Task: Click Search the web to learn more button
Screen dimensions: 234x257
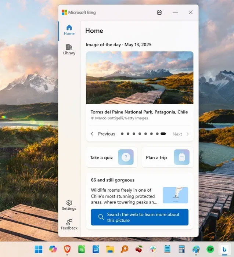Action: [140, 217]
